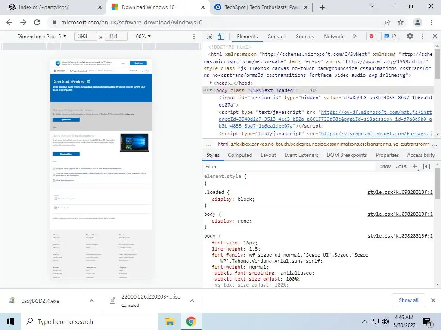Screen dimensions: 441x330
Task: Reload the Download Windows 10 page
Action: click(x=37, y=22)
